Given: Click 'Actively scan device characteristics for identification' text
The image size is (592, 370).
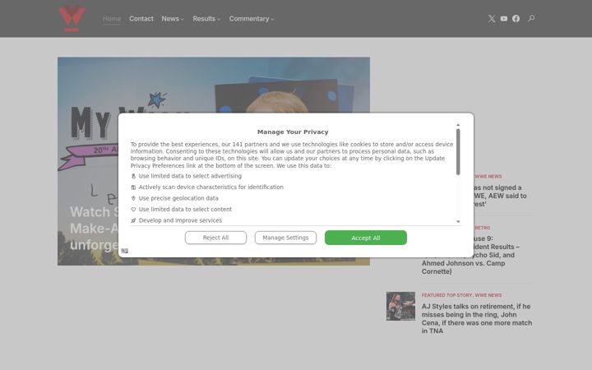Looking at the screenshot, I should click(210, 187).
